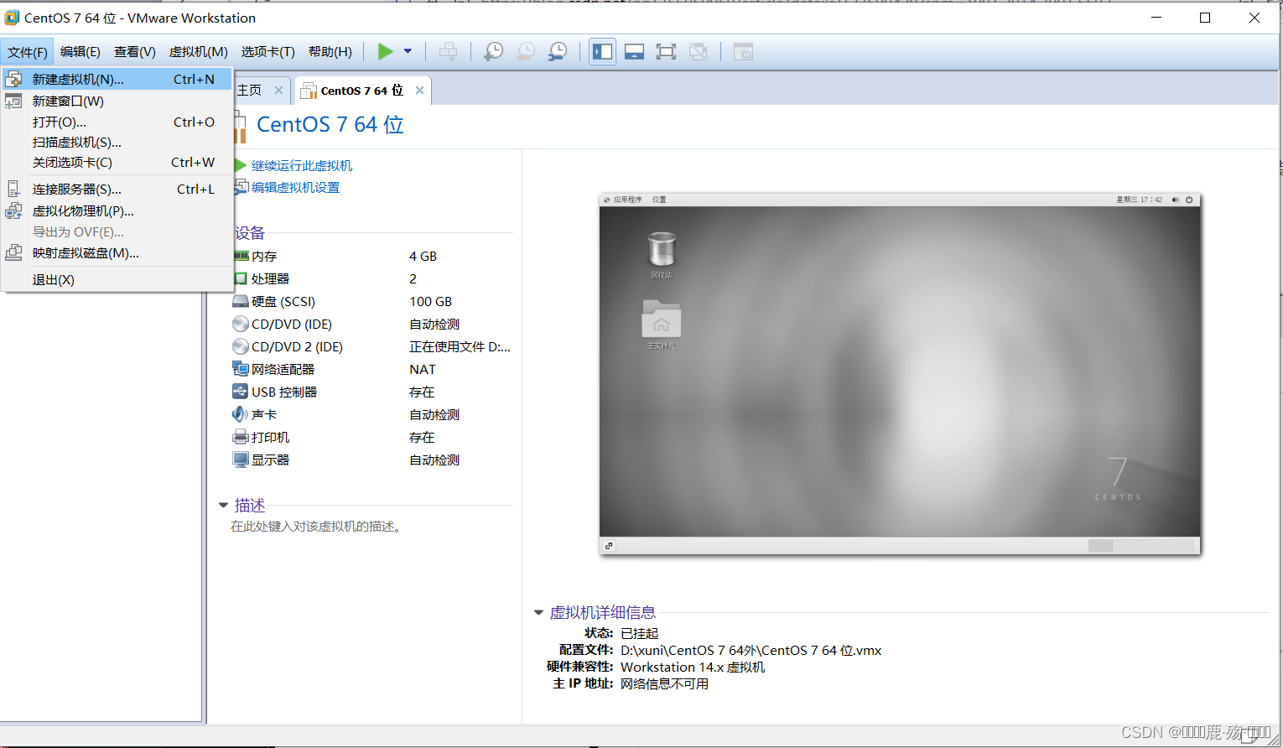Viewport: 1283px width, 748px height.
Task: Select the 处理器 device row
Action: (x=371, y=278)
